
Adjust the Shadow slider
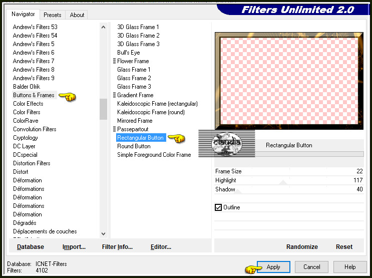pos(289,189)
